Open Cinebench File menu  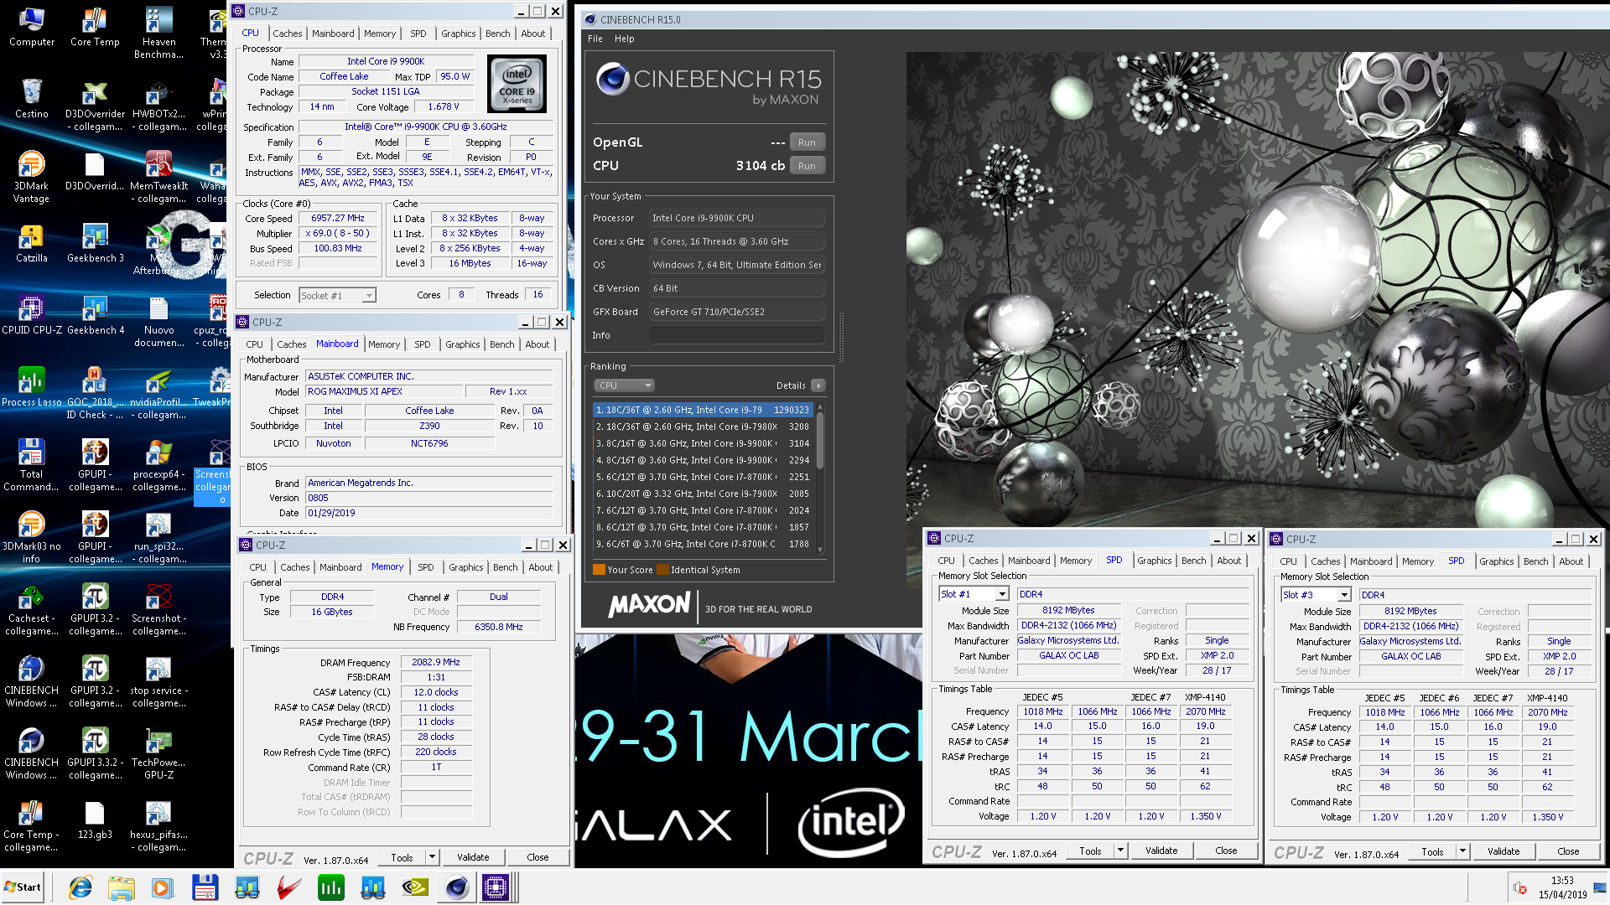pyautogui.click(x=595, y=39)
